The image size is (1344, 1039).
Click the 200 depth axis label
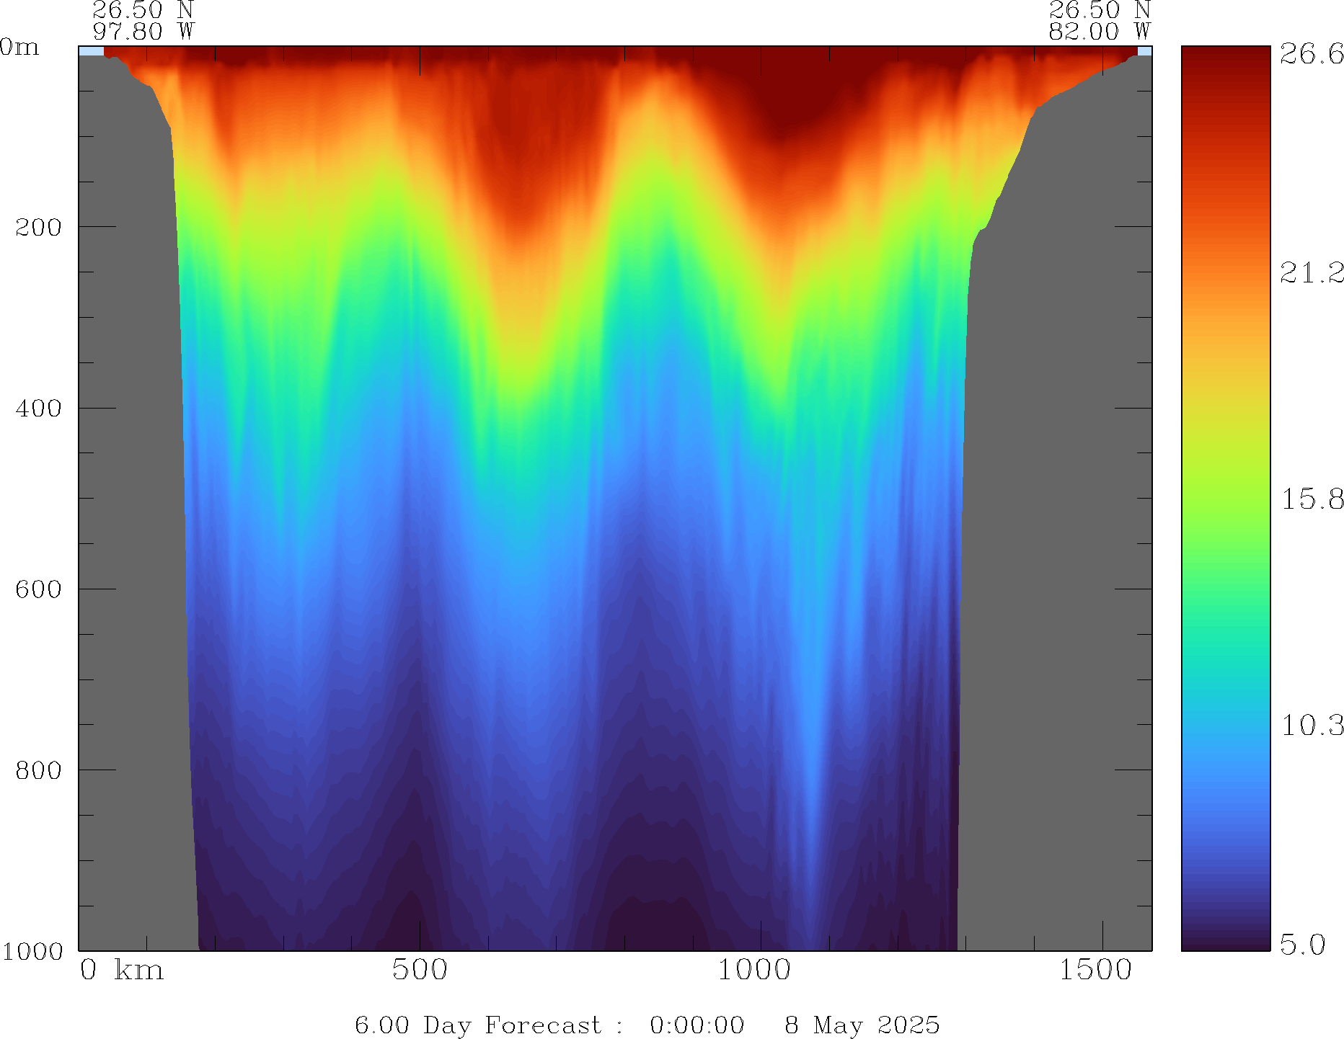tap(38, 228)
